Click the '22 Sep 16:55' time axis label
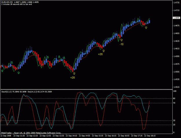This screenshot has width=181, height=138. pyautogui.click(x=124, y=136)
